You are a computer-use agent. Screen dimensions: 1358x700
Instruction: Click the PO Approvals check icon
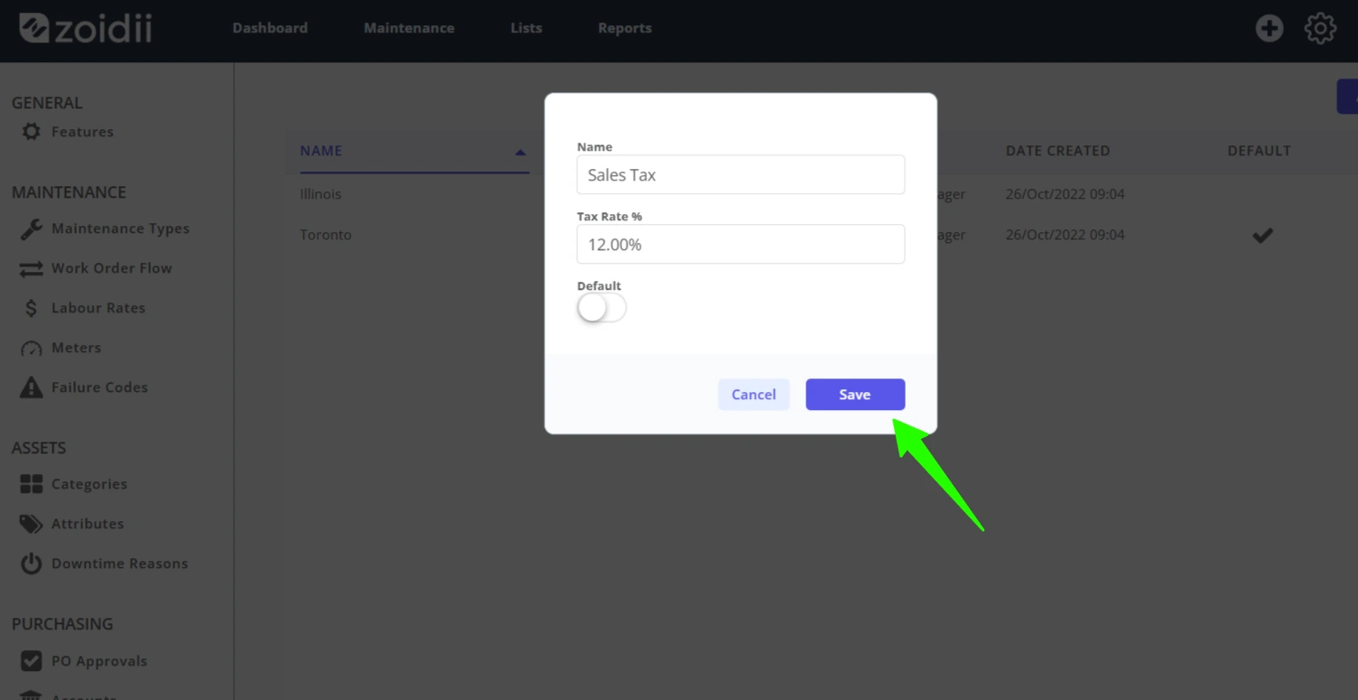pos(32,661)
